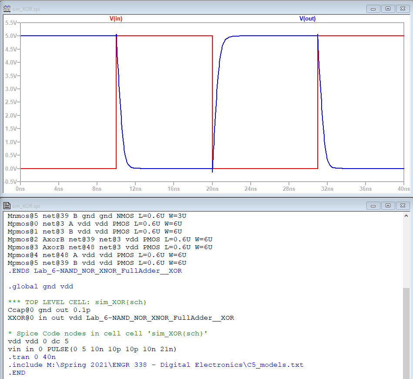Click the XXOR@0 subcircuit instance line
Viewport: 413px width, 379px height.
121,318
